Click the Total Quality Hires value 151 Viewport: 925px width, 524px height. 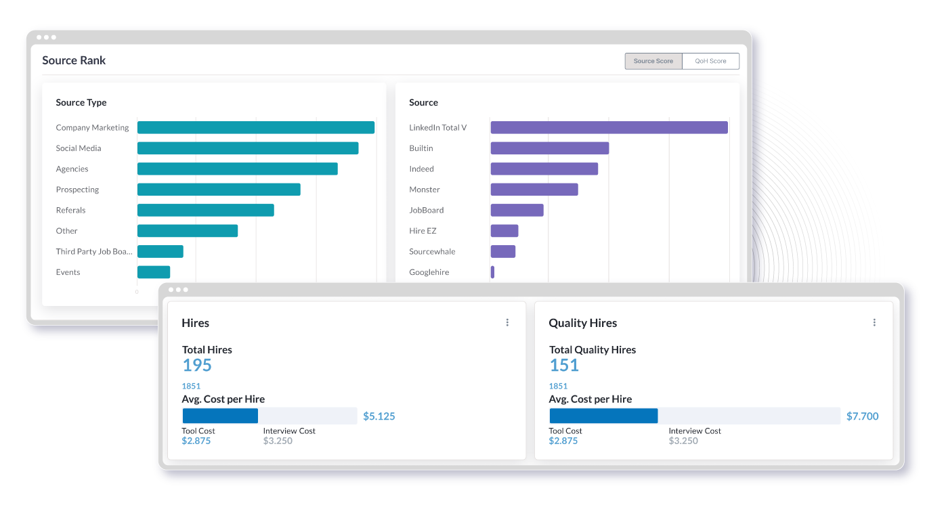coord(564,366)
